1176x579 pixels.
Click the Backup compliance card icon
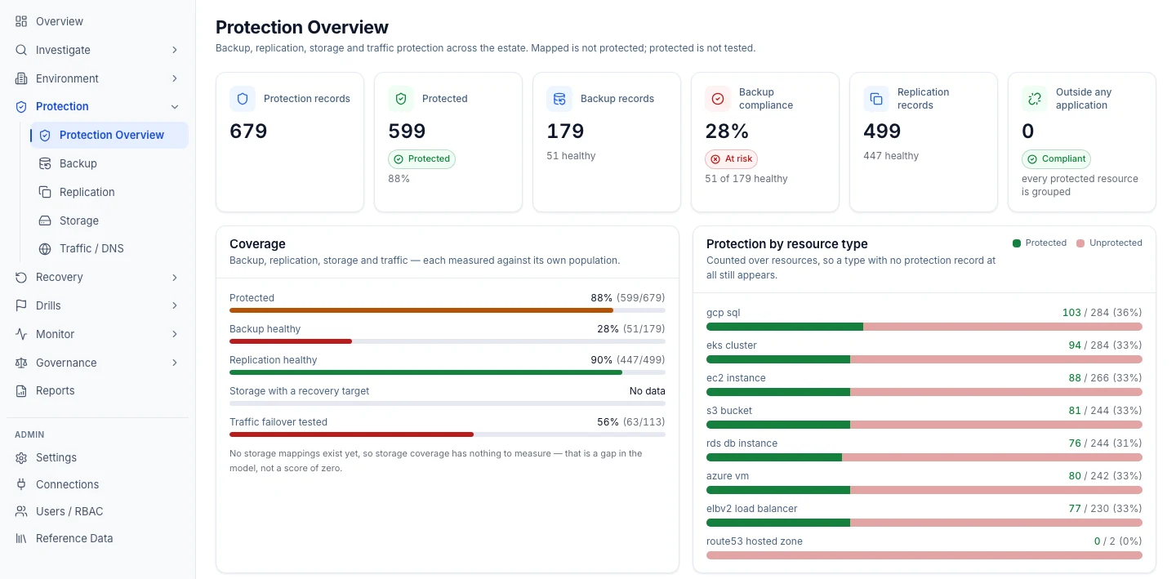point(718,99)
